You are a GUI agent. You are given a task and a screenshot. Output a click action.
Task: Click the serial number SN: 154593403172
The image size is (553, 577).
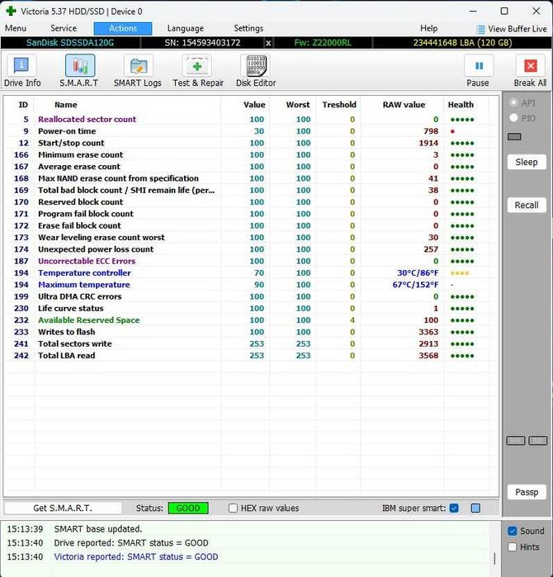(x=202, y=43)
